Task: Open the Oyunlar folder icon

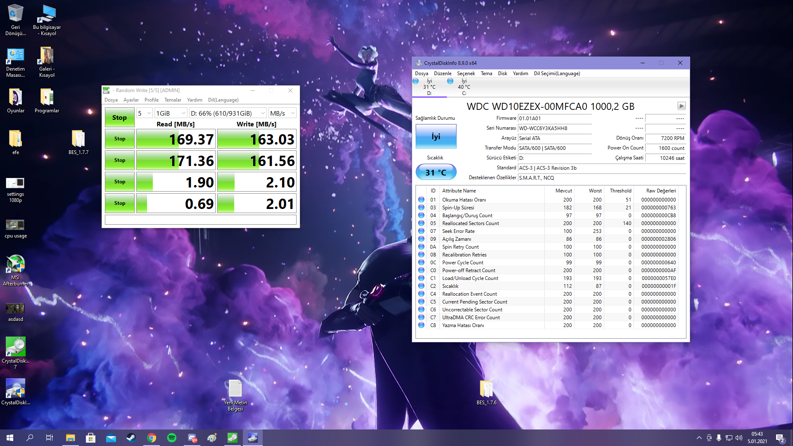Action: point(15,100)
